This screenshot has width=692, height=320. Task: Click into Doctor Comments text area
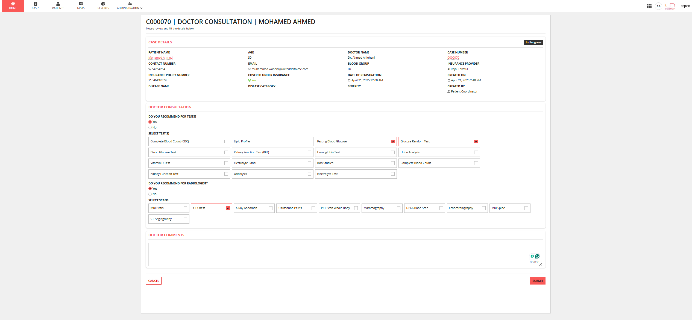click(345, 255)
